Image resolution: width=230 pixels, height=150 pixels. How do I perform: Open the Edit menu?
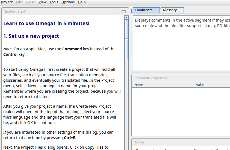tap(19, 2)
